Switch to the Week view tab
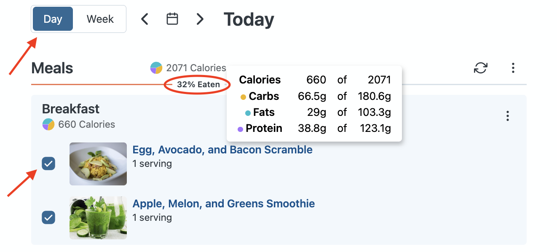This screenshot has width=557, height=252. pos(100,19)
